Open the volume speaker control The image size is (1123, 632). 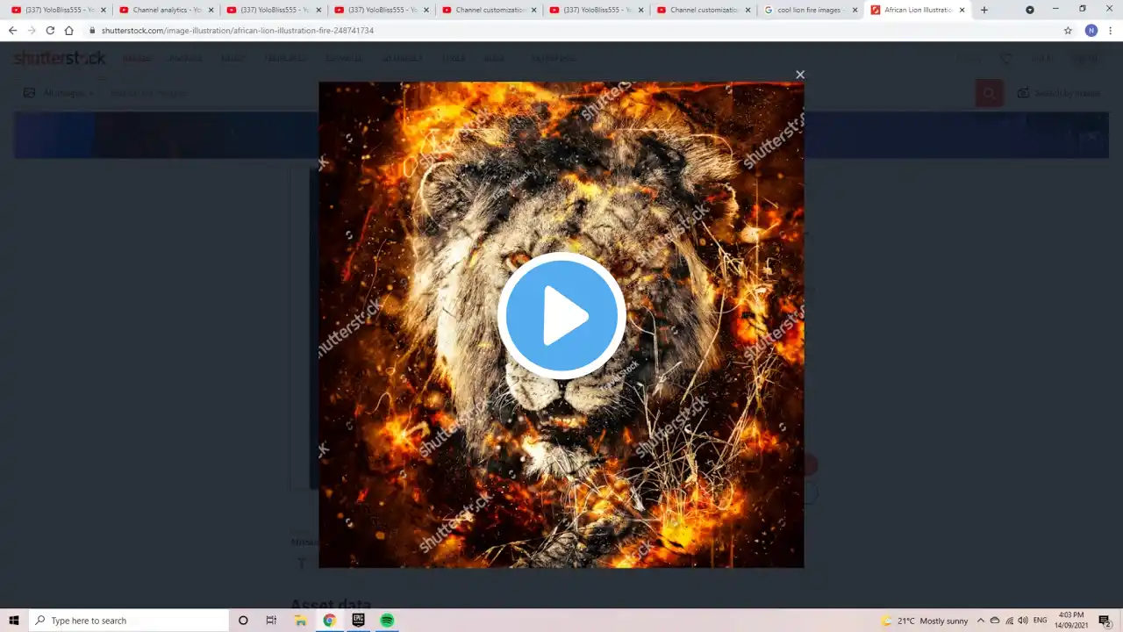click(1023, 621)
